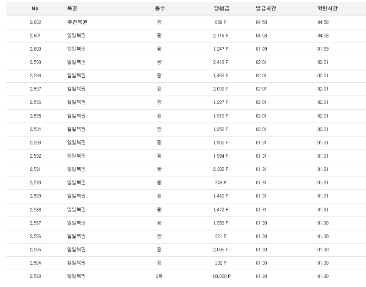The image size is (366, 287).
Task: Click the 1,993 P prize amount
Action: 221,223
